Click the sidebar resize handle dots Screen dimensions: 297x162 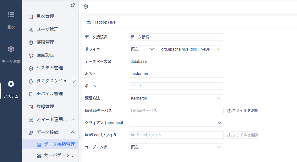click(x=80, y=138)
